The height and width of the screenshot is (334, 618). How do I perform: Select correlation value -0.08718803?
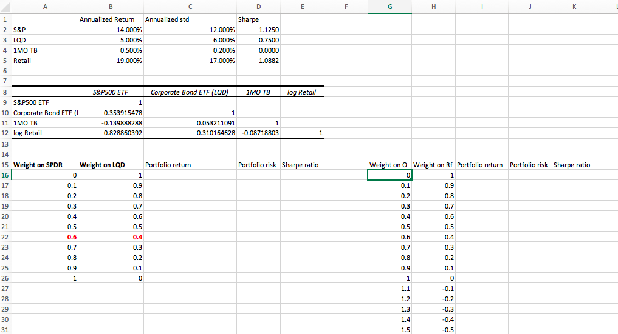(x=258, y=133)
